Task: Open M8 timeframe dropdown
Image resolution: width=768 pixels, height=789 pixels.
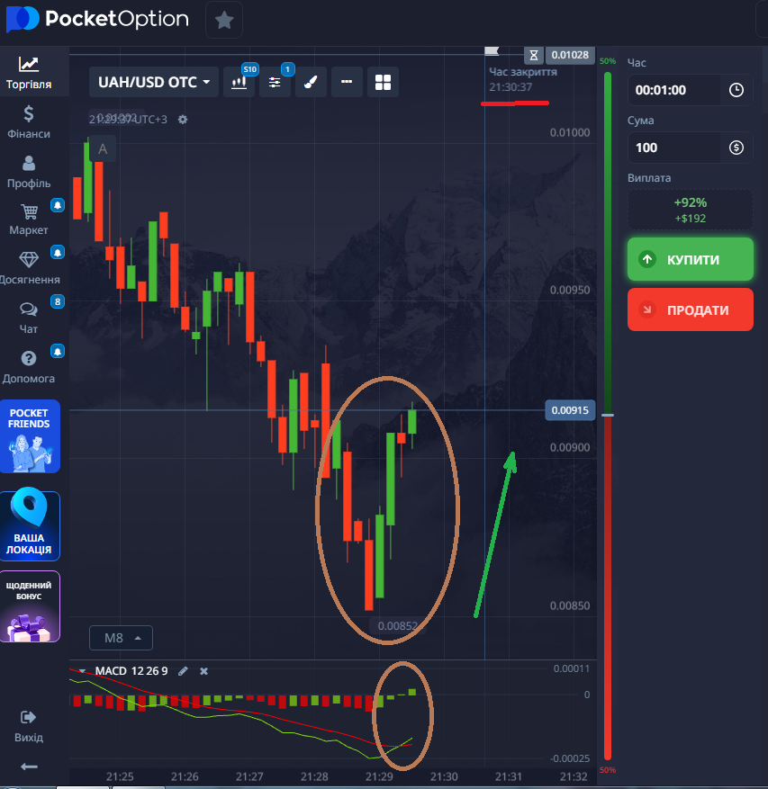Action: (x=121, y=638)
